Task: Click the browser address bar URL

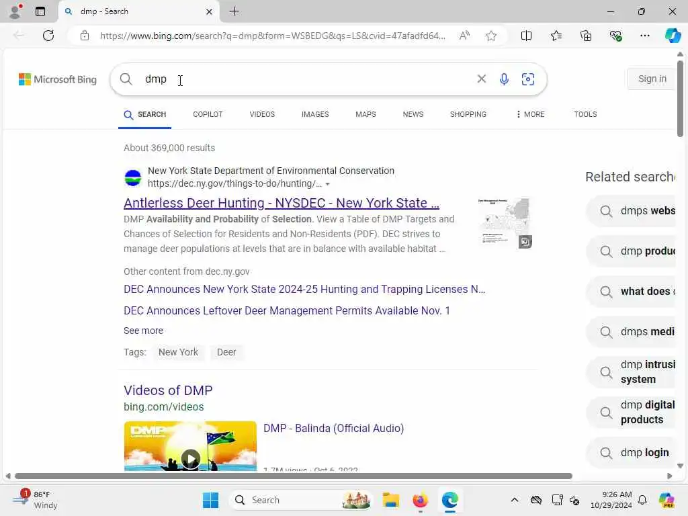Action: (272, 36)
